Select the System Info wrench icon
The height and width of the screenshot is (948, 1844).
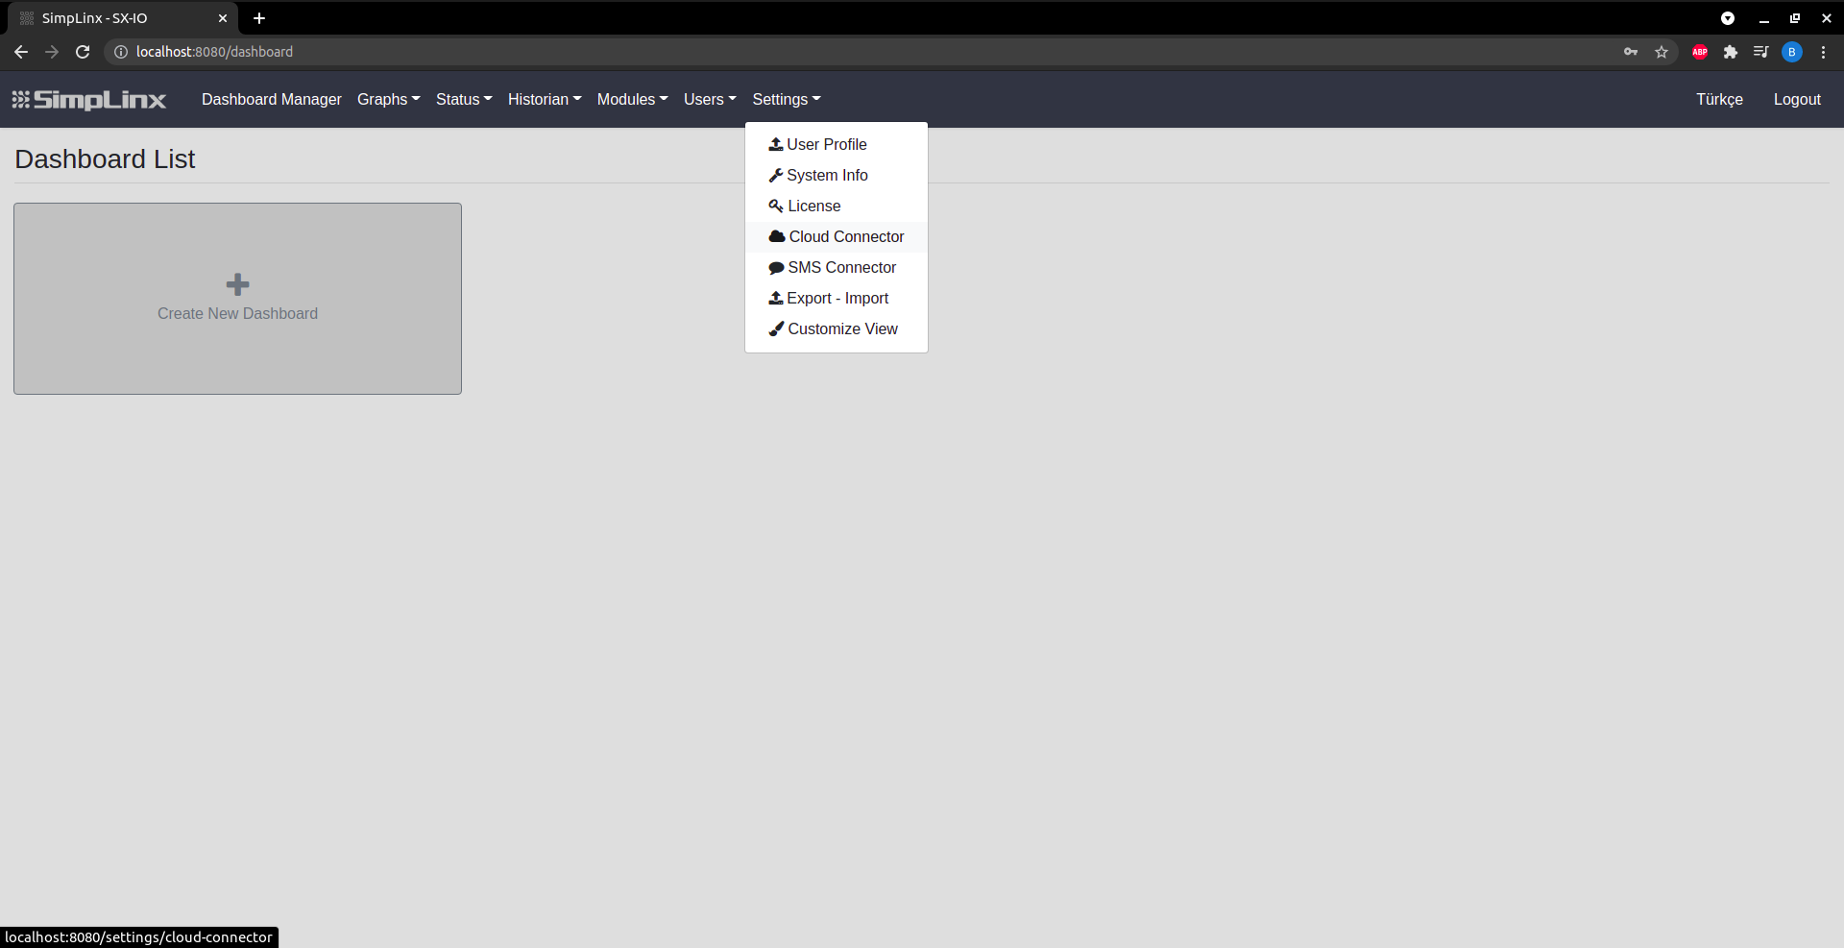[777, 175]
